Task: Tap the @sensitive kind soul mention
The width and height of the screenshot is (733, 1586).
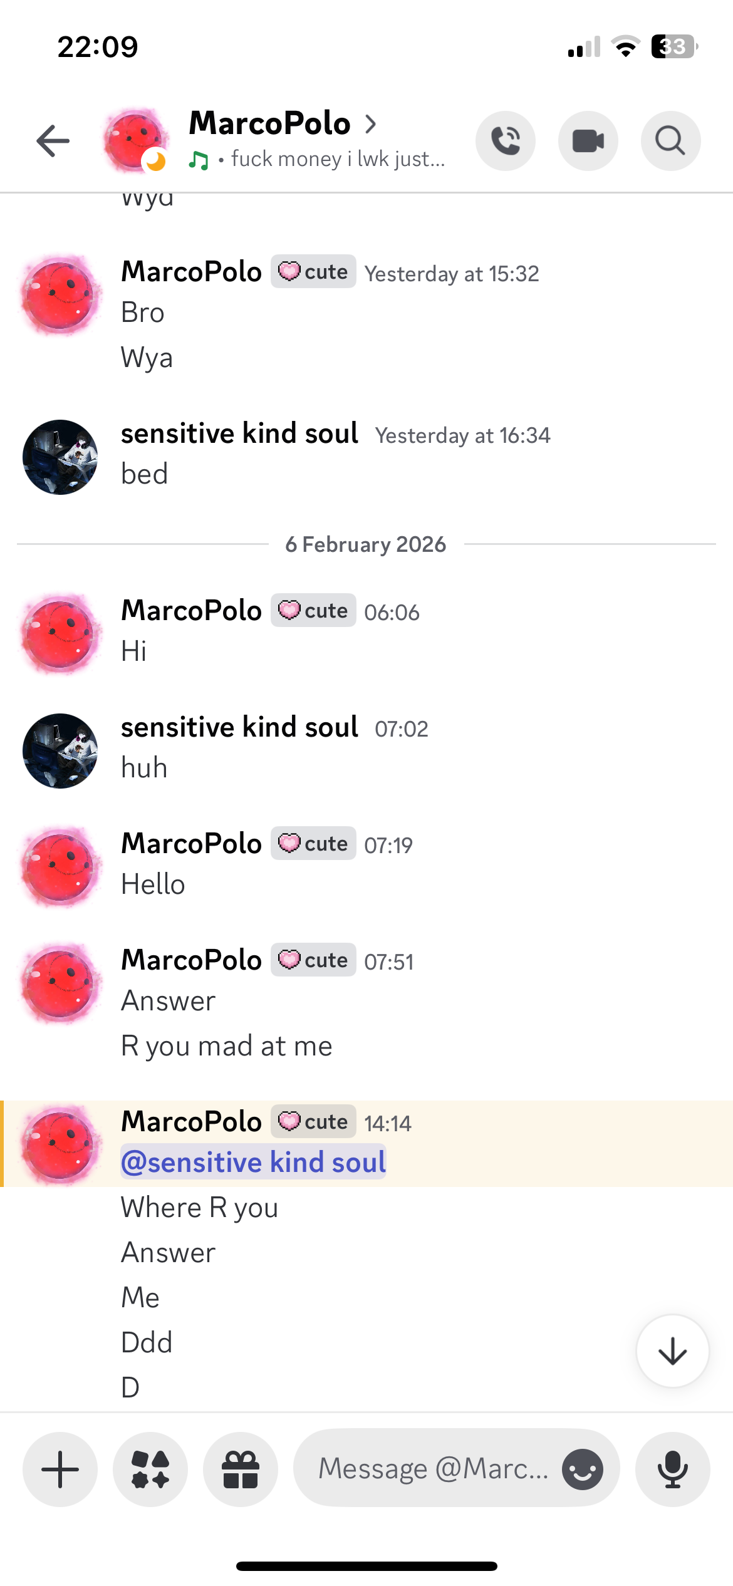Action: [253, 1162]
